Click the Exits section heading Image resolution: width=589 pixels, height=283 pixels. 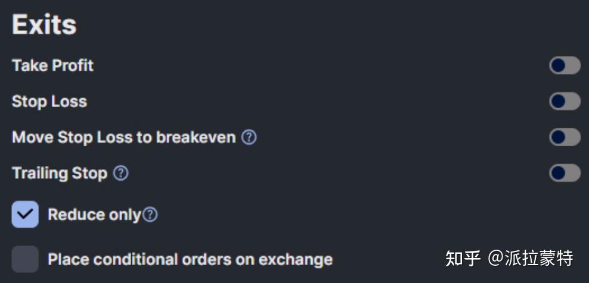click(44, 26)
